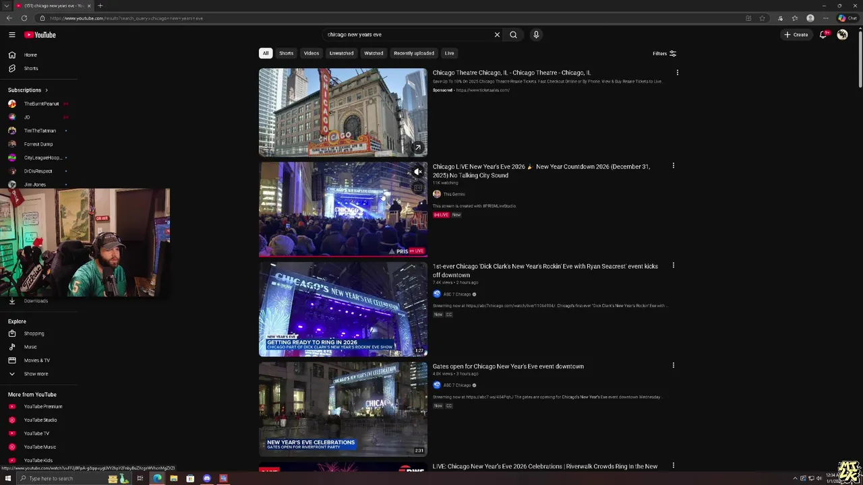Select the Watched filter chip
The height and width of the screenshot is (485, 863).
click(x=374, y=53)
